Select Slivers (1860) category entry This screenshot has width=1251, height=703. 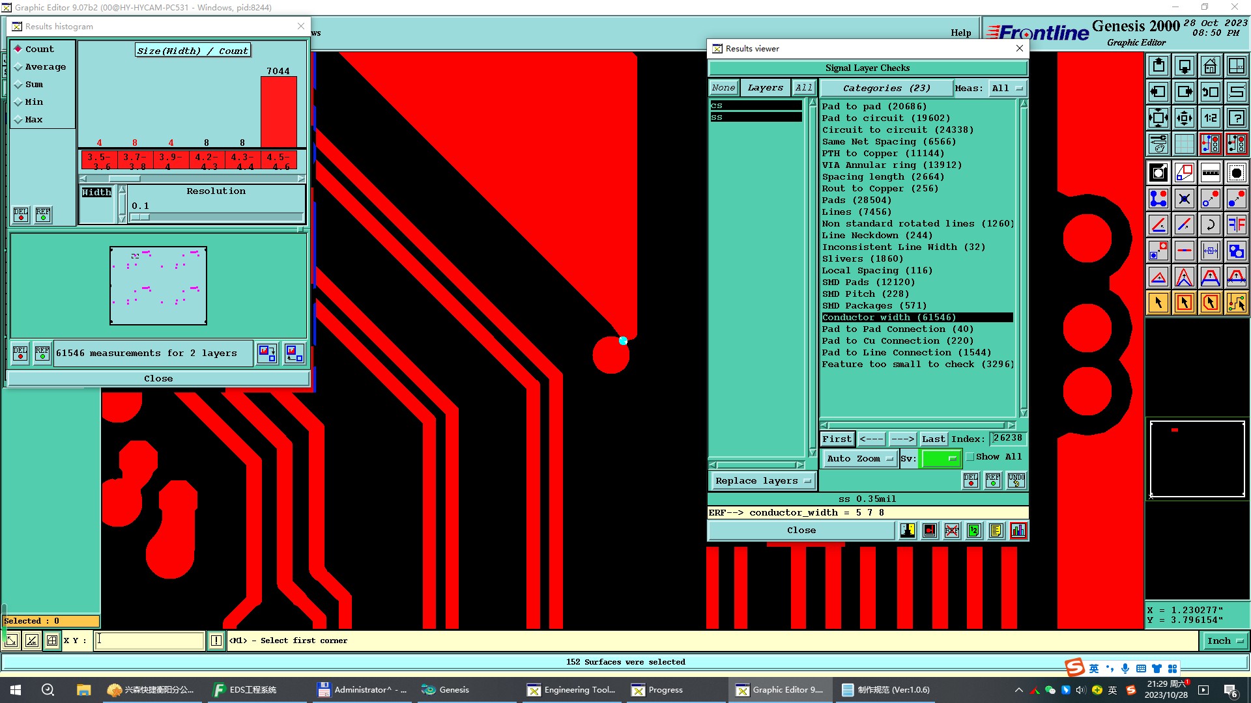click(862, 259)
